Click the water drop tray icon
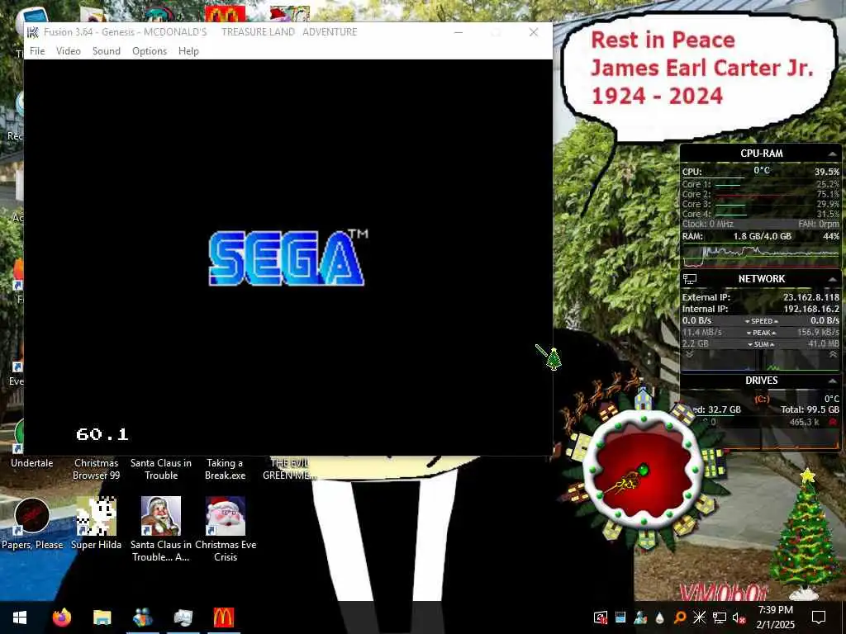The width and height of the screenshot is (846, 634). [659, 617]
